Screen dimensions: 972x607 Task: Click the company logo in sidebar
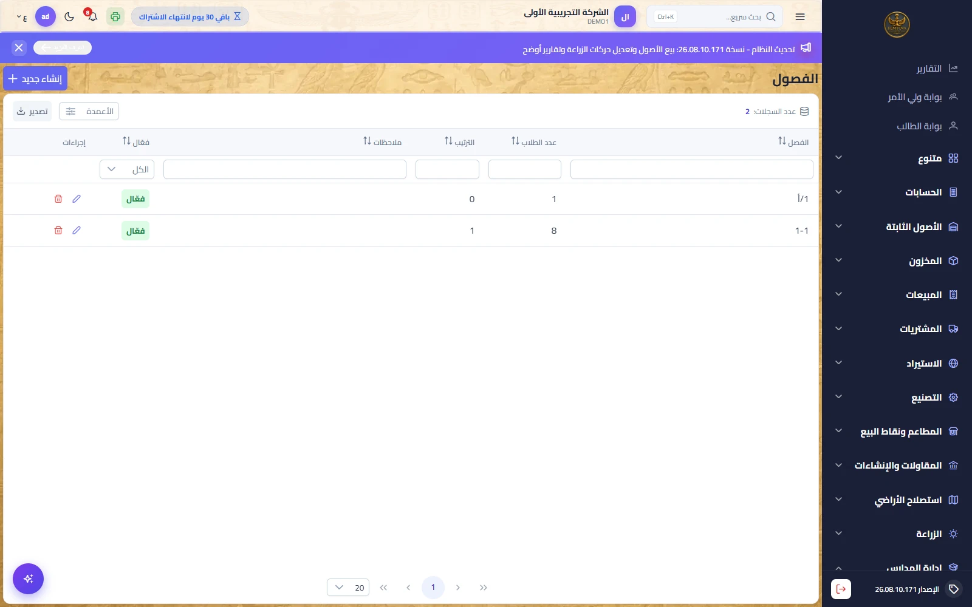pos(897,25)
